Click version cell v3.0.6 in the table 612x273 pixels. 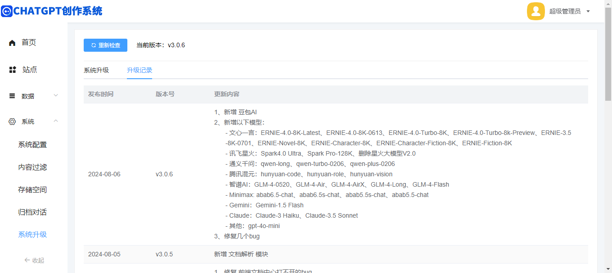[x=164, y=175]
